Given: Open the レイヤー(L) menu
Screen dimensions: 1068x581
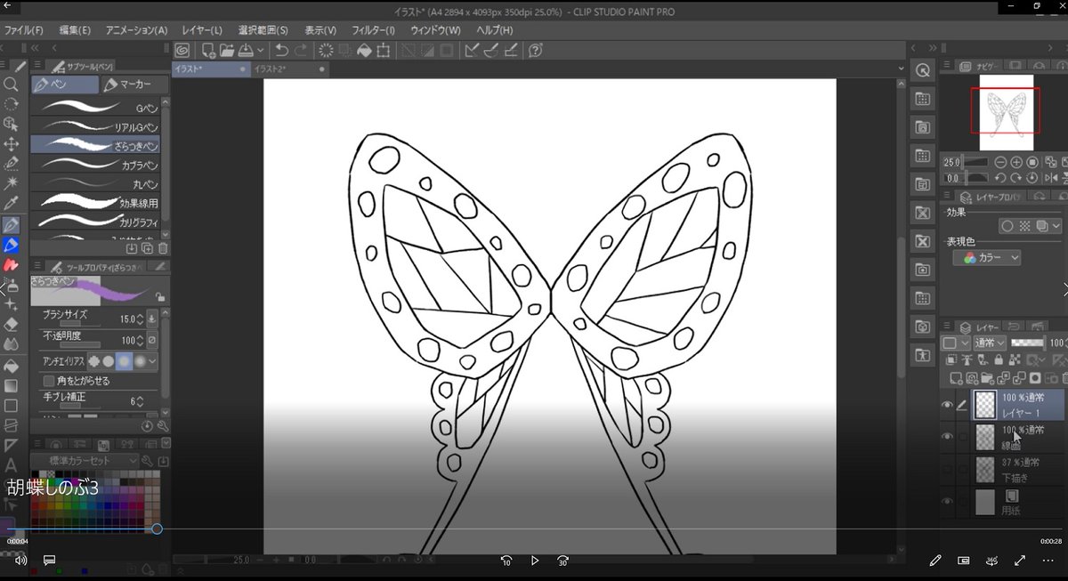Looking at the screenshot, I should click(201, 29).
